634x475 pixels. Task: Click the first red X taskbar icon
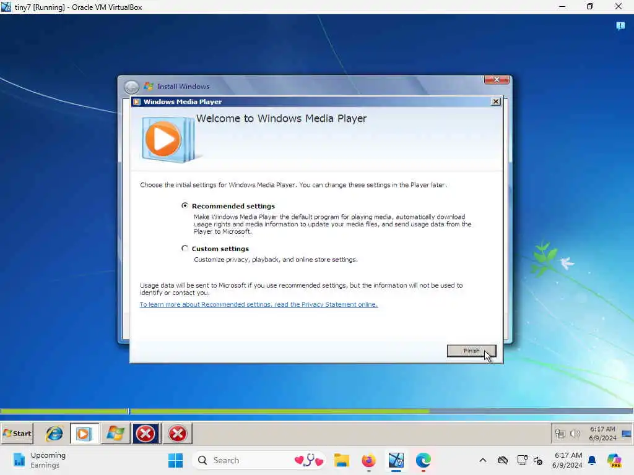tap(145, 434)
